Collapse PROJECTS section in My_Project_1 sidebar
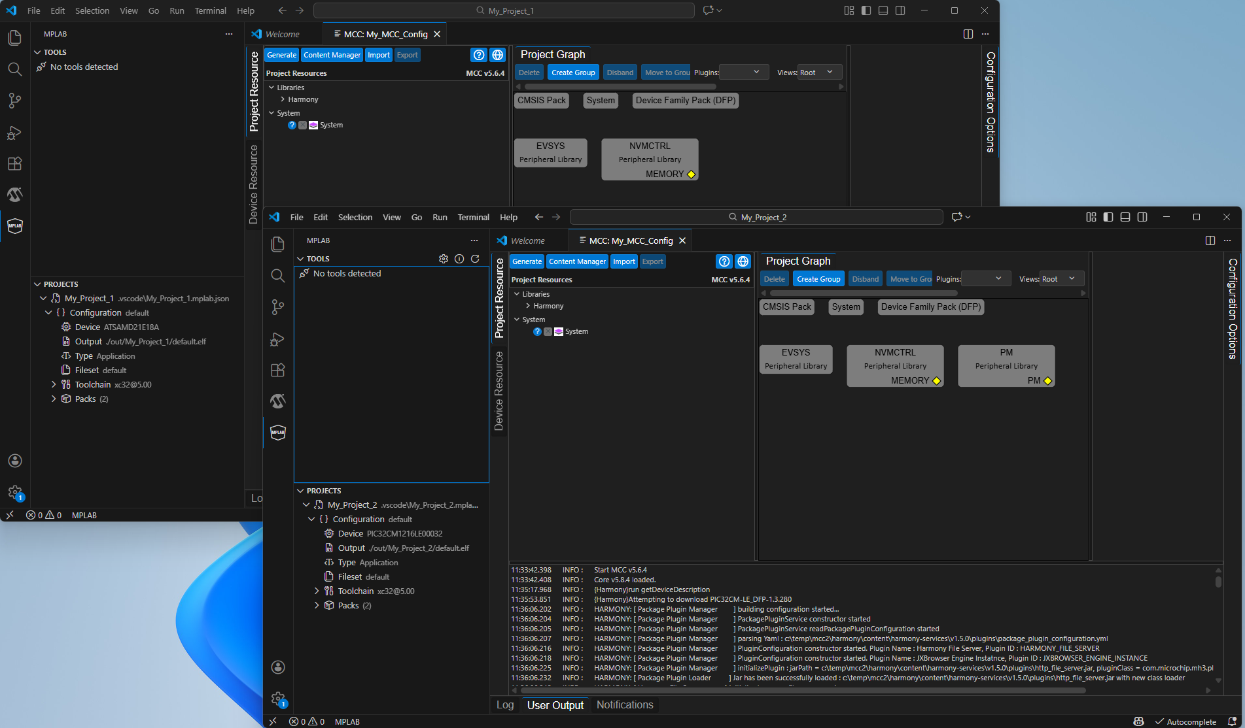 37,284
